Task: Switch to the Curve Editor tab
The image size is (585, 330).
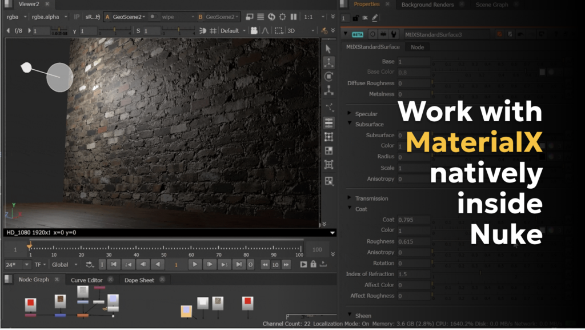Action: 86,280
